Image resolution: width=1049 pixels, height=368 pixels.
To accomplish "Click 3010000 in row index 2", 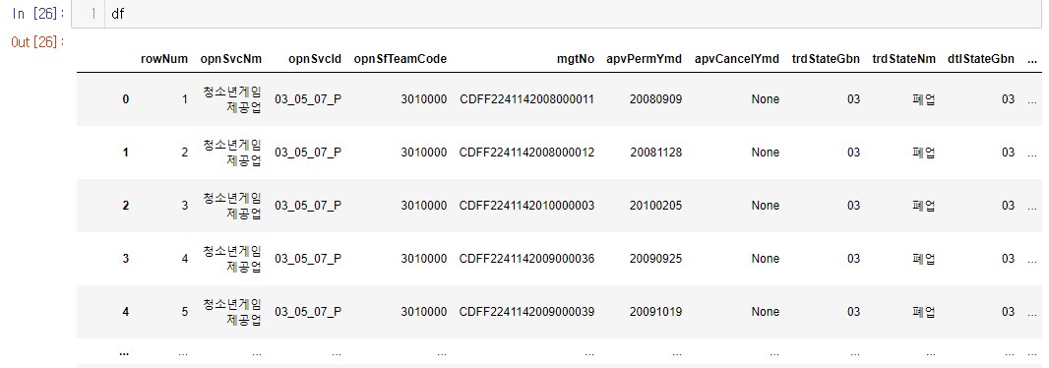I will (423, 206).
